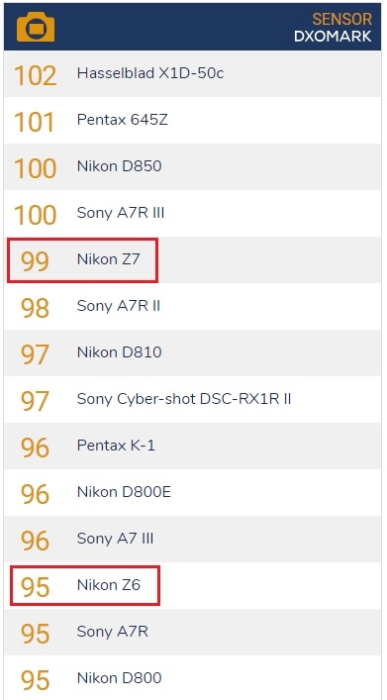
Task: Open the highlighted Nikon Z6 entry
Action: [x=85, y=586]
